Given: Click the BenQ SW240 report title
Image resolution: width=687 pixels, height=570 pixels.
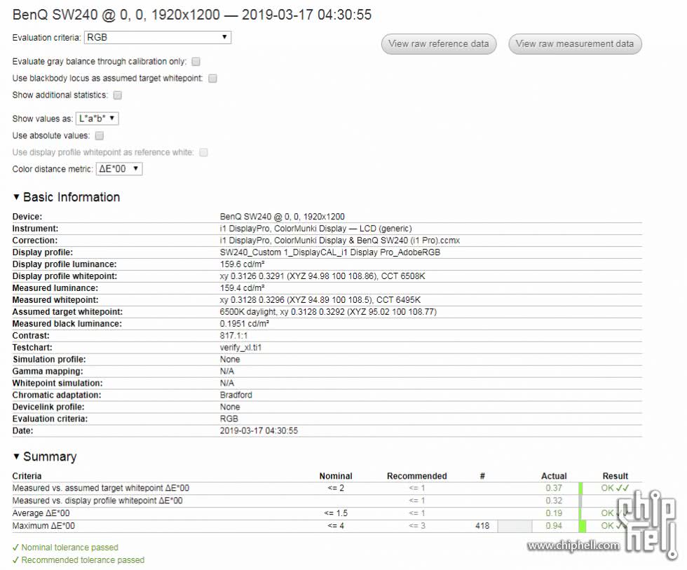Looking at the screenshot, I should [x=192, y=15].
